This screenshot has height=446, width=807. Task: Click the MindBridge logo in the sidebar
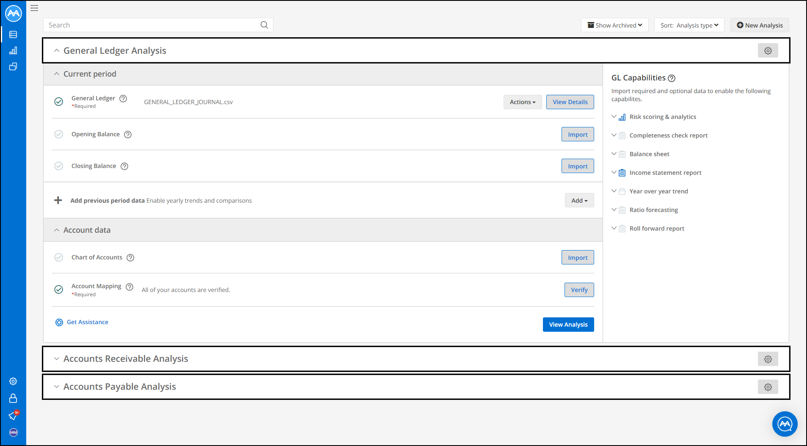pyautogui.click(x=14, y=14)
